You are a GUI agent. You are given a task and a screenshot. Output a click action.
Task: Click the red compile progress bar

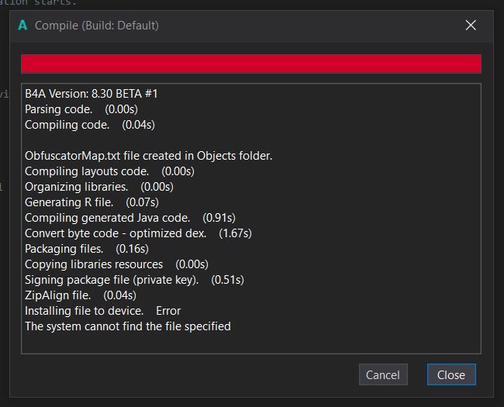tap(250, 64)
